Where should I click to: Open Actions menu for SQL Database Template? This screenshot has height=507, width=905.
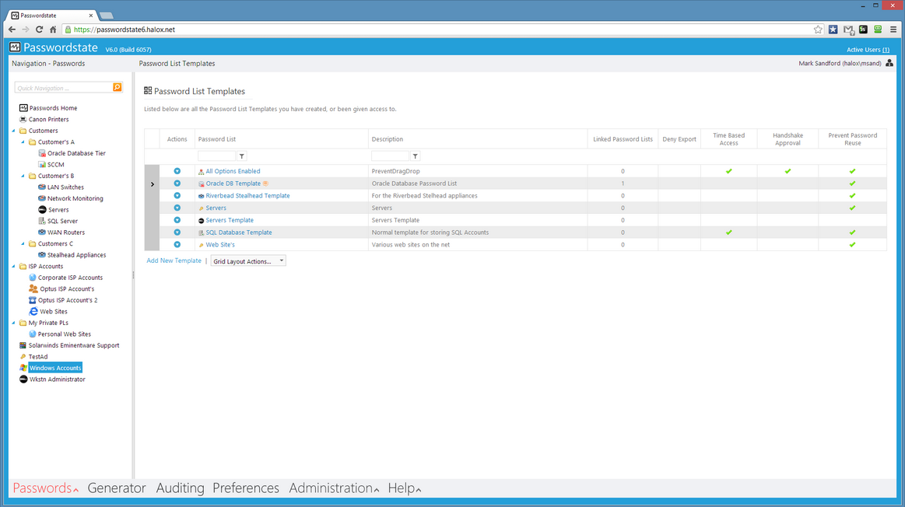[x=177, y=233]
